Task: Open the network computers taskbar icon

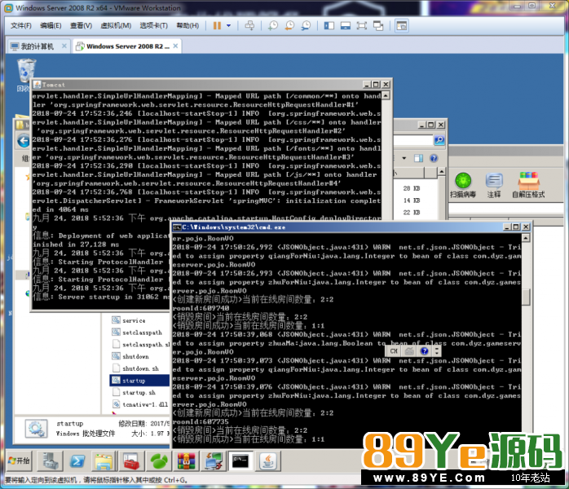Action: (x=213, y=461)
